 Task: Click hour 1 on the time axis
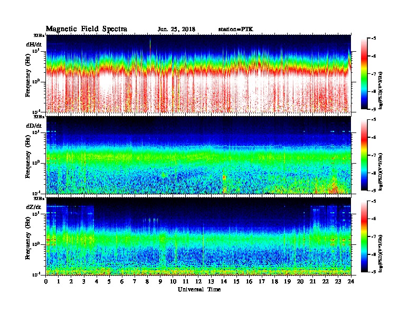(59, 282)
